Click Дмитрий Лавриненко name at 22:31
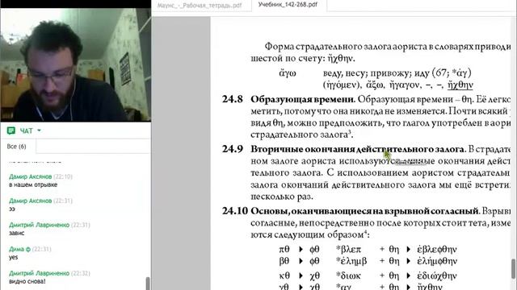 click(39, 225)
